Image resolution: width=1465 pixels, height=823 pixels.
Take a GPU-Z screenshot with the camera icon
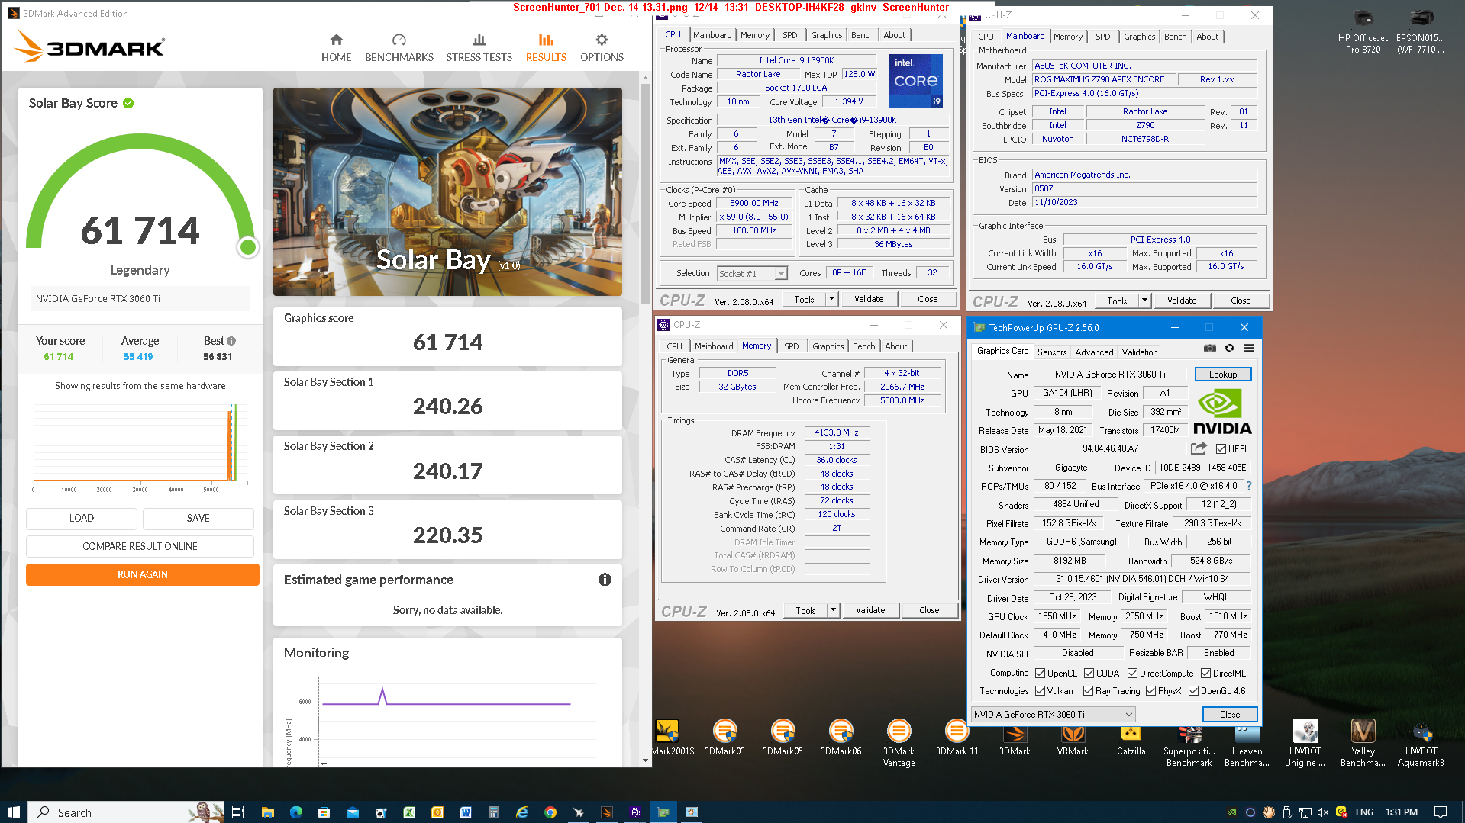coord(1209,348)
